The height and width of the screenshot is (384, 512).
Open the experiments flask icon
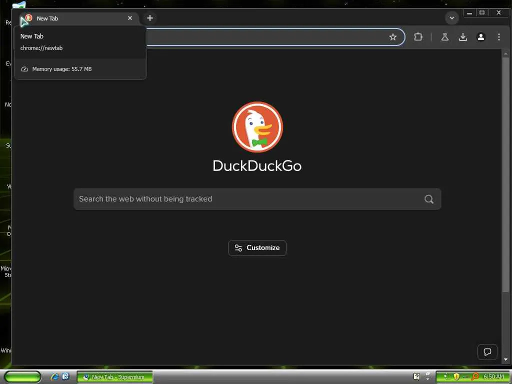coord(444,37)
